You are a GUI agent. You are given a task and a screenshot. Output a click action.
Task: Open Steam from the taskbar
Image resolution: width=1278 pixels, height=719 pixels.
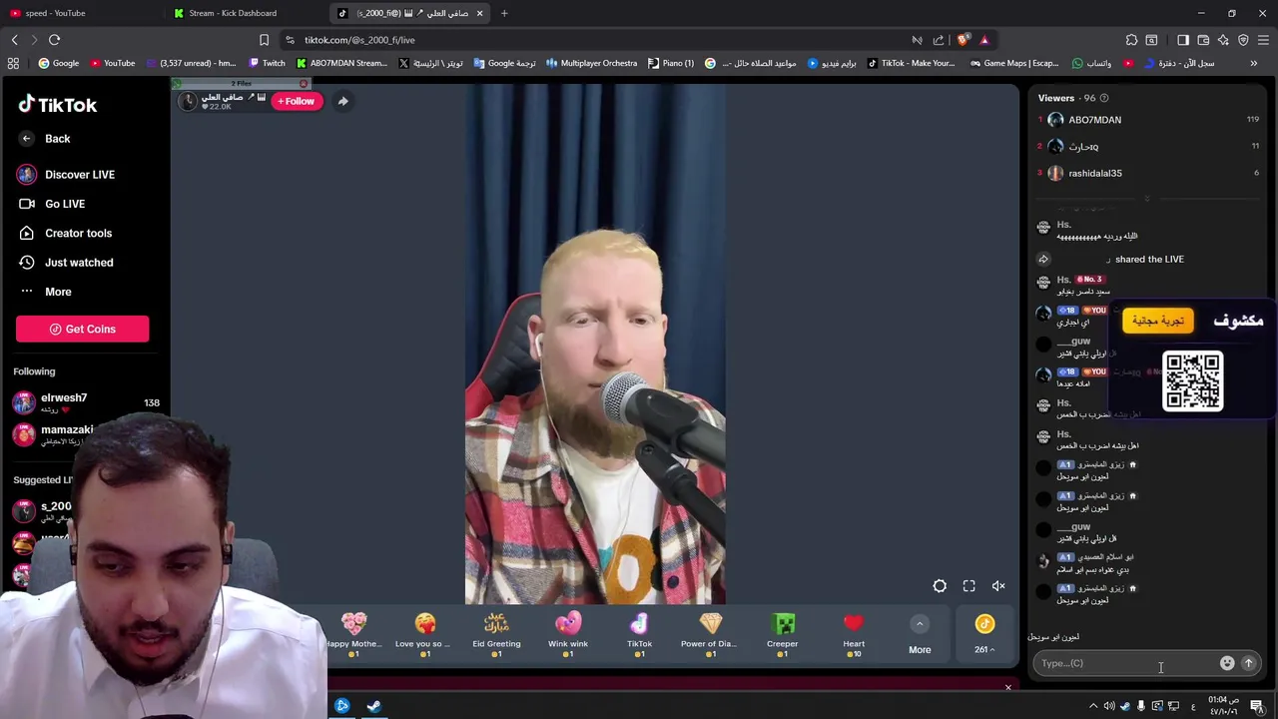[373, 706]
